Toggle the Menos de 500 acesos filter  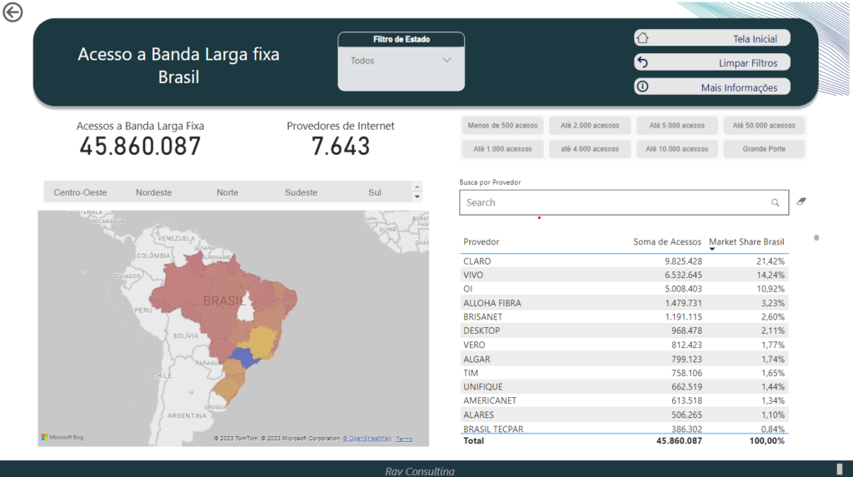pyautogui.click(x=502, y=126)
